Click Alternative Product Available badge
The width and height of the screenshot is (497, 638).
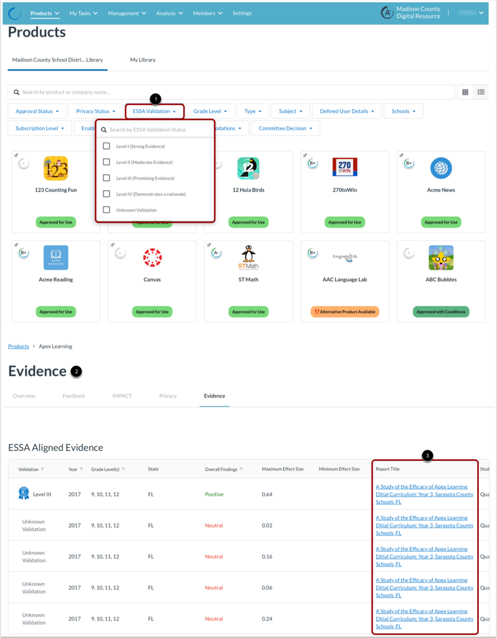point(345,311)
